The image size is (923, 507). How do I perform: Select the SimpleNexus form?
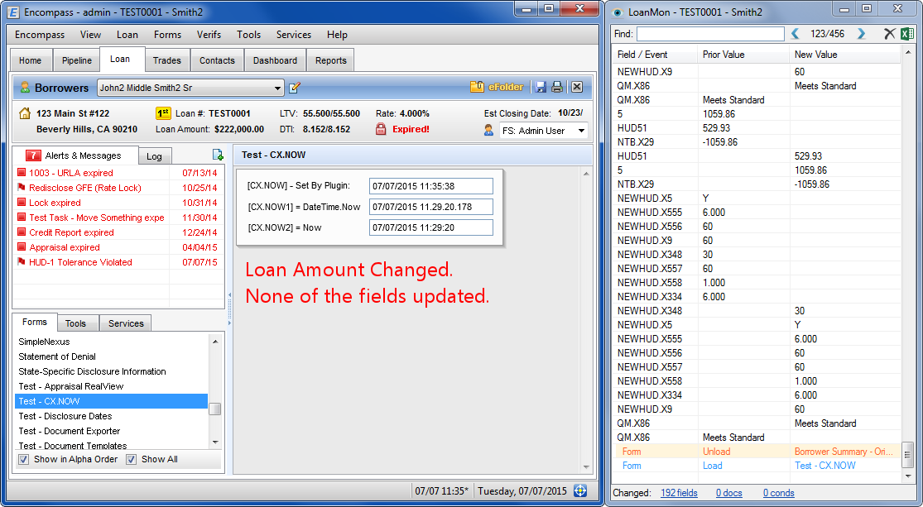coord(44,342)
